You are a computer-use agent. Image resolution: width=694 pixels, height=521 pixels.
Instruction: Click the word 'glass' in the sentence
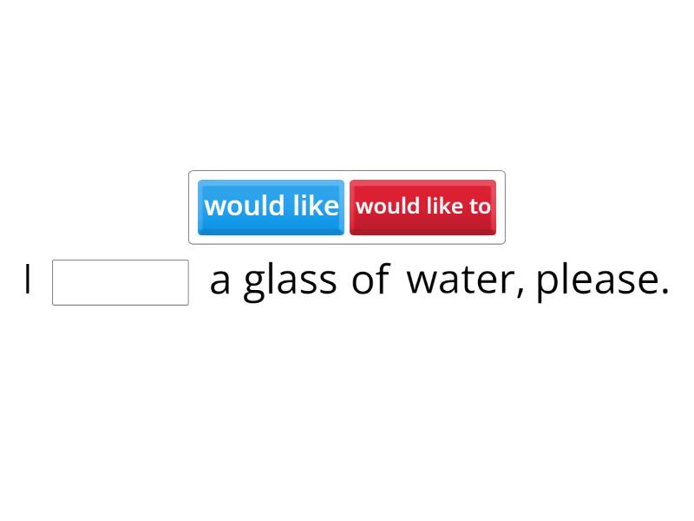(x=291, y=280)
